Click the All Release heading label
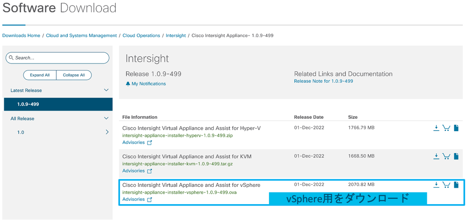This screenshot has width=468, height=220. 22,119
